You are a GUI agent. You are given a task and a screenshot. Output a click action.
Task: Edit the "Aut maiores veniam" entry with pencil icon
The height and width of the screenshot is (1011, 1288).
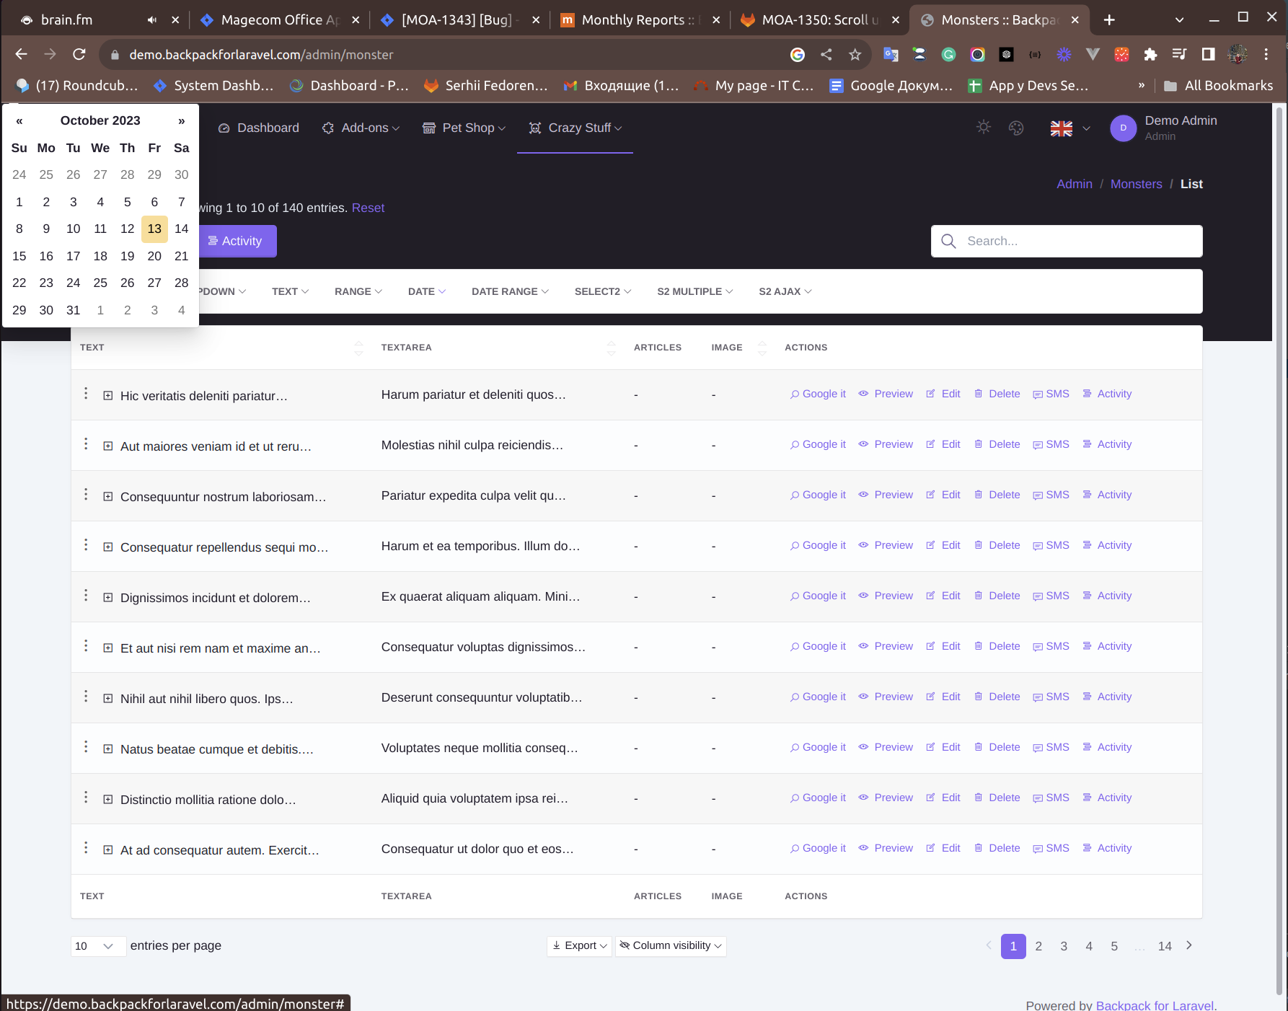(931, 444)
